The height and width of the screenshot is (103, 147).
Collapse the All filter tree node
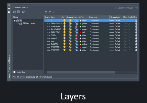(x=14, y=21)
